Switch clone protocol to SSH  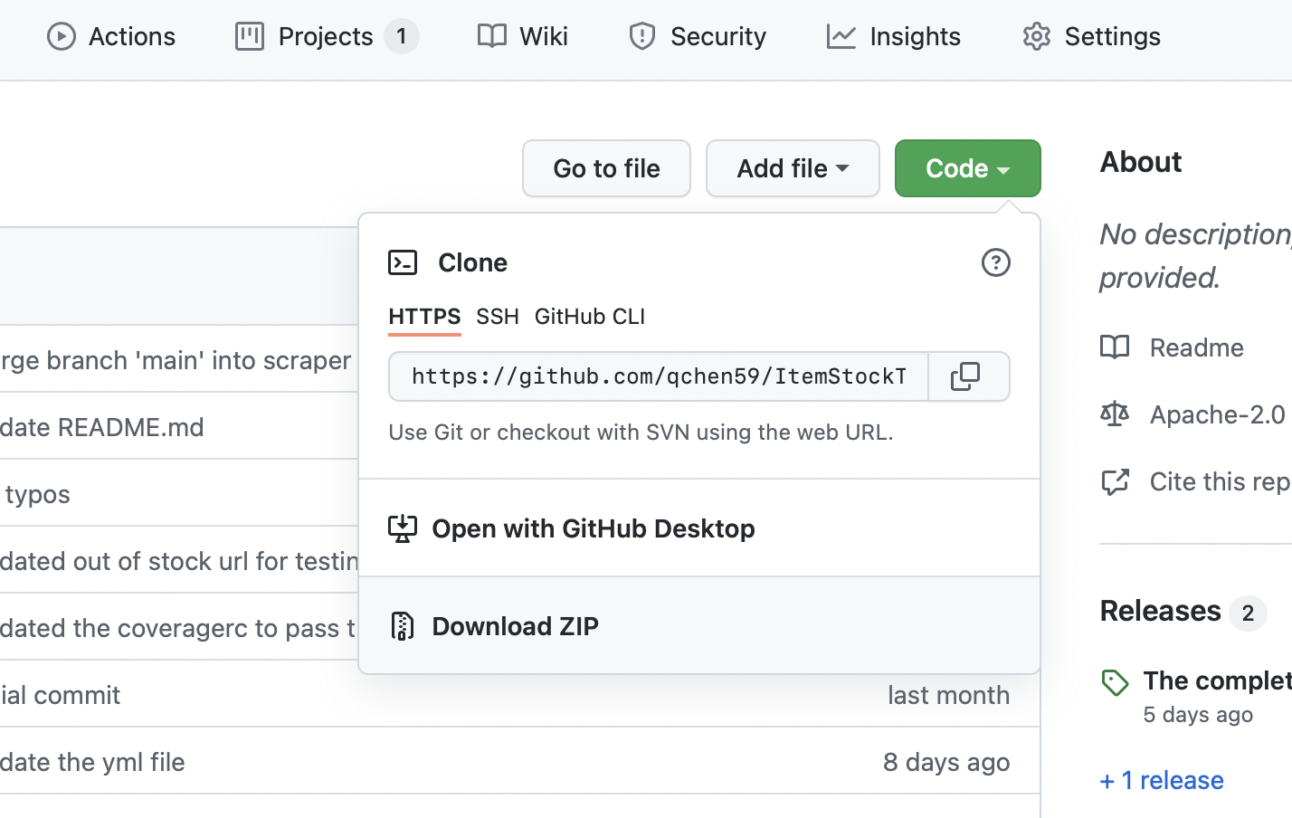point(497,317)
